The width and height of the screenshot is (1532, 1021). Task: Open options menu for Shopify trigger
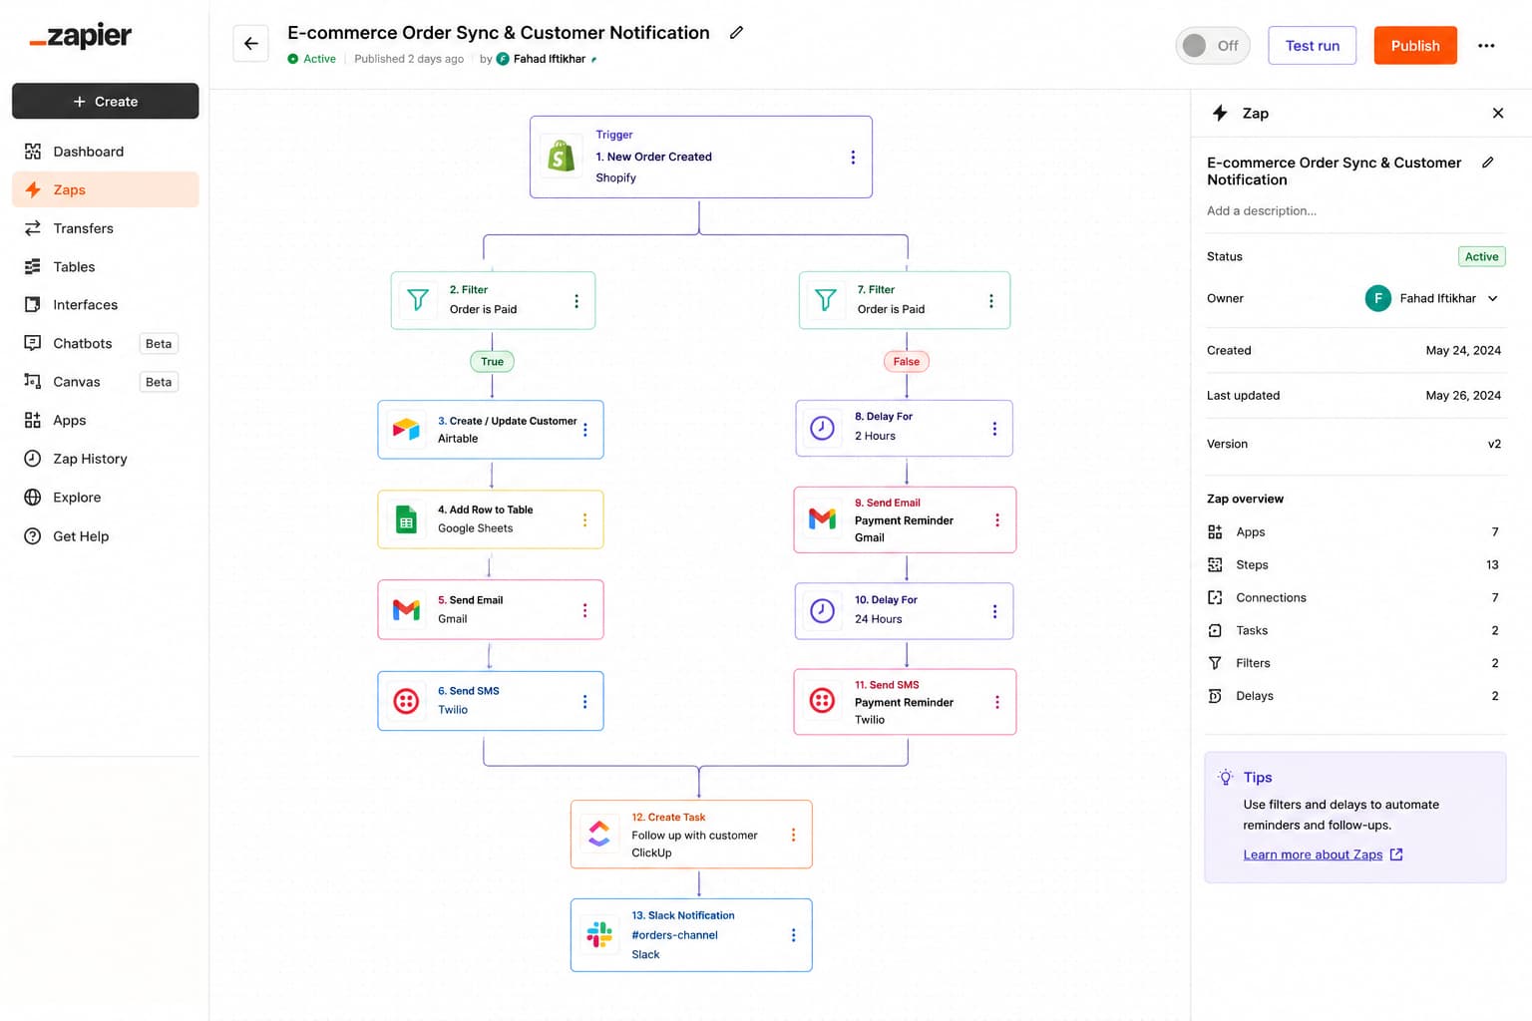(x=853, y=158)
